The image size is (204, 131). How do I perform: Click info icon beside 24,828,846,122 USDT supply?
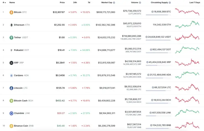(147, 37)
